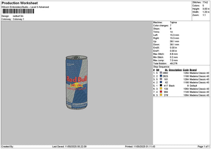The height and width of the screenshot is (149, 211).
Task: Click the yellow swatch in stop row 6
Action: tap(161, 89)
